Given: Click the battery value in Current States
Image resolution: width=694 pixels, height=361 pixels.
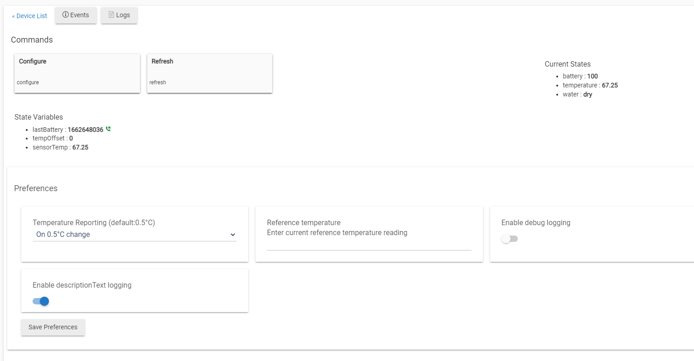Looking at the screenshot, I should pos(592,76).
